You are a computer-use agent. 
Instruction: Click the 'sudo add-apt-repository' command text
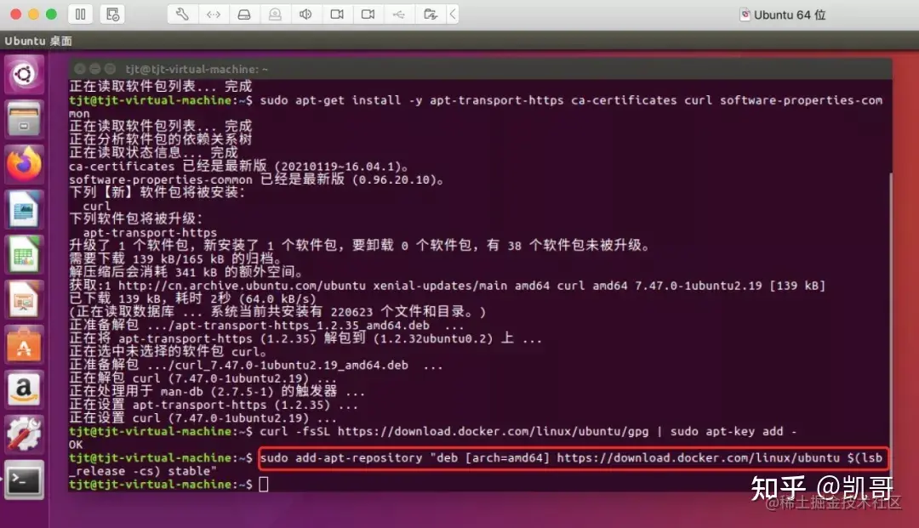571,457
